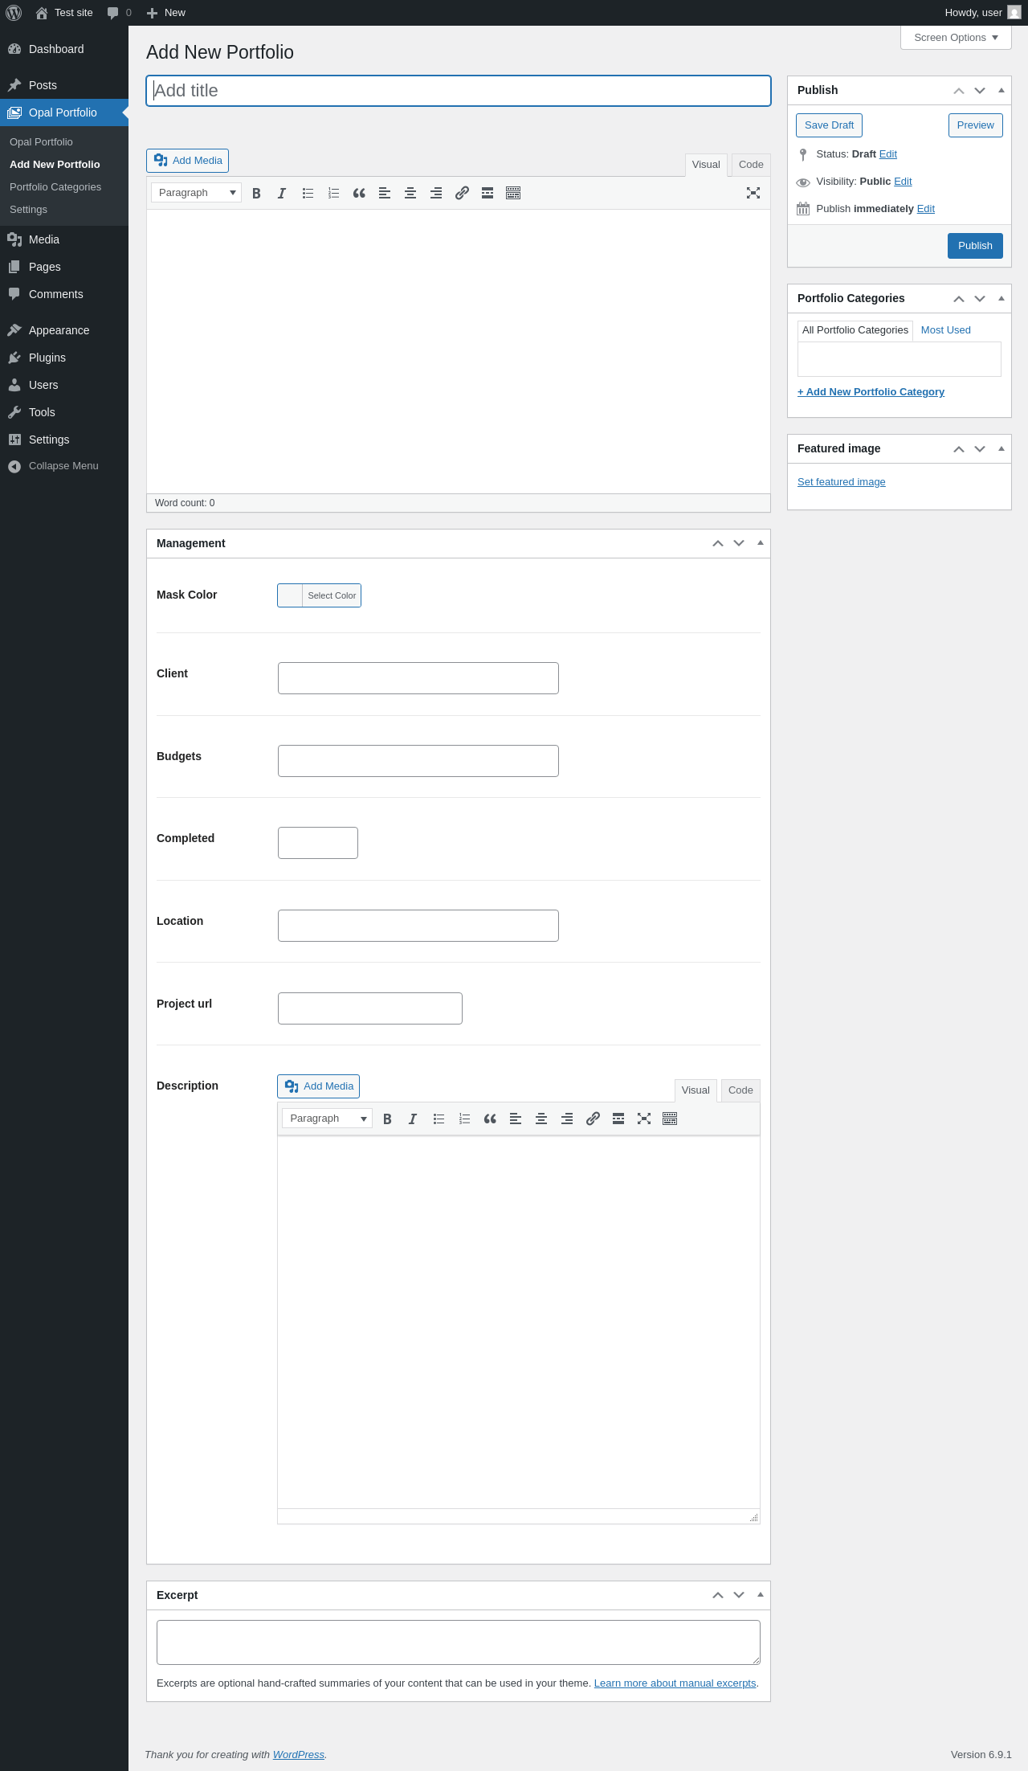
Task: Enable distraction-free fullscreen mode in main editor
Action: pos(753,194)
